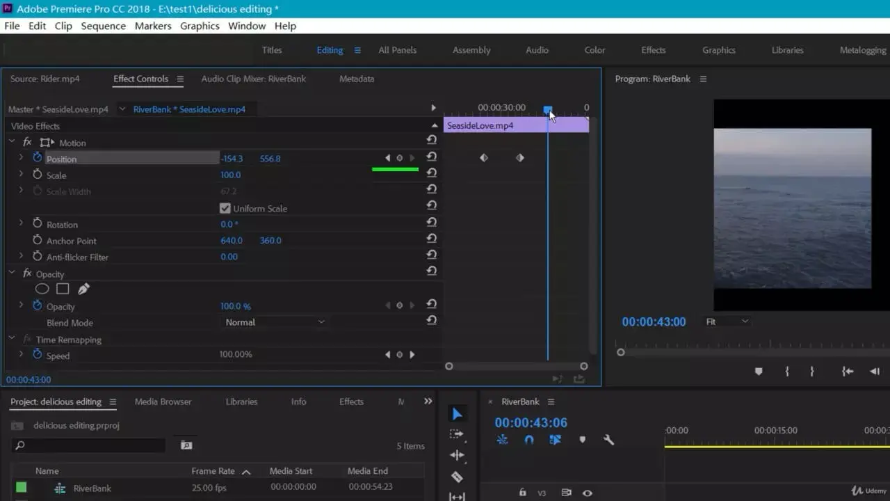Image resolution: width=890 pixels, height=501 pixels.
Task: Collapse the Opacity effect group
Action: (x=12, y=273)
